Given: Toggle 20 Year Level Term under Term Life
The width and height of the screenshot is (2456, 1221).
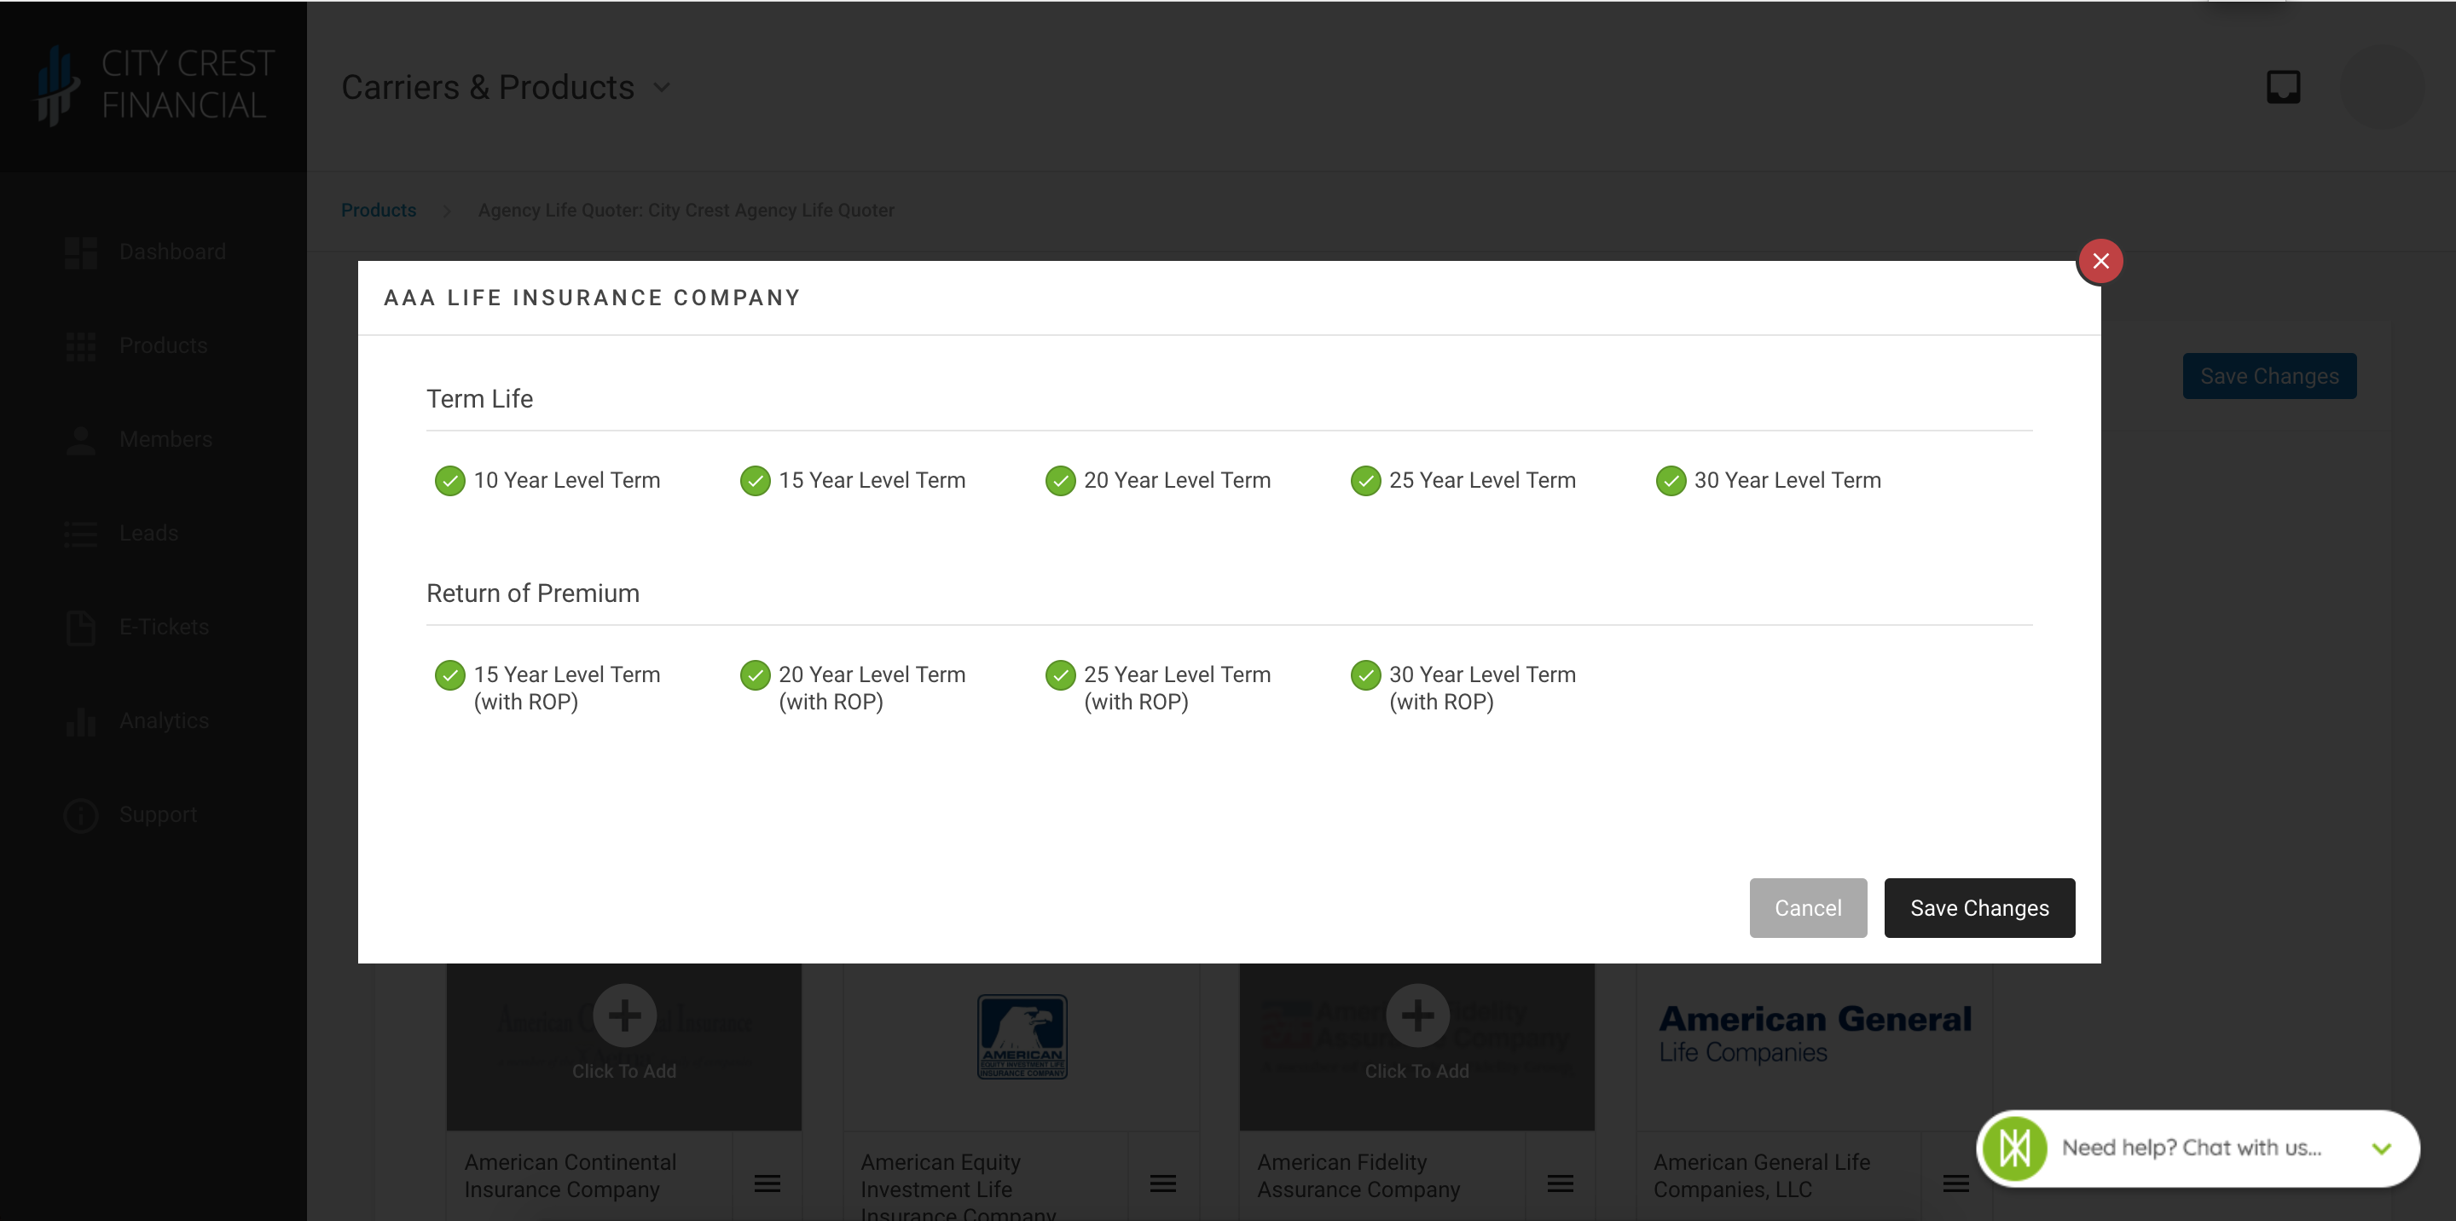Looking at the screenshot, I should 1060,482.
